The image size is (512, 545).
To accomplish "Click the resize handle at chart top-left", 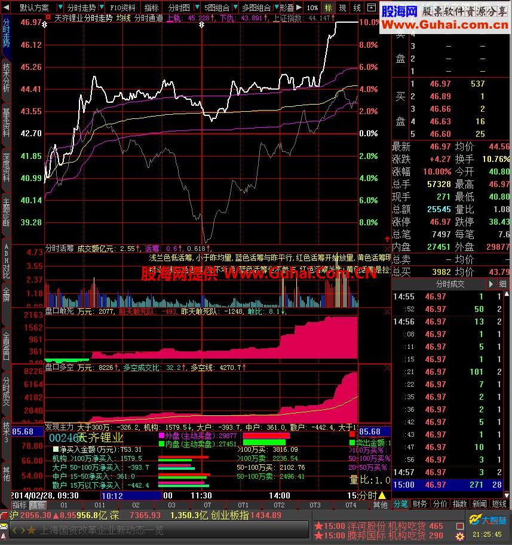I will pos(44,25).
